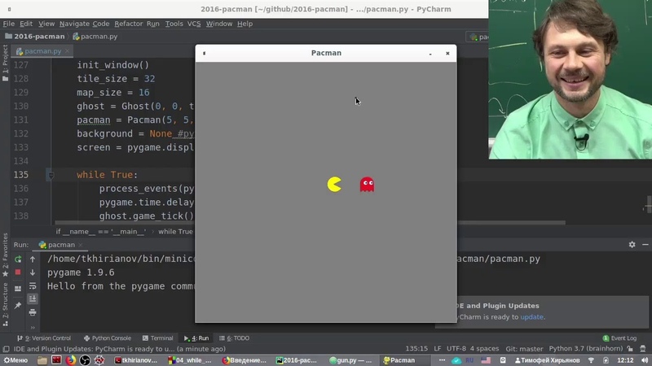652x366 pixels.
Task: Click the yellow Pacman sprite in game
Action: (334, 185)
